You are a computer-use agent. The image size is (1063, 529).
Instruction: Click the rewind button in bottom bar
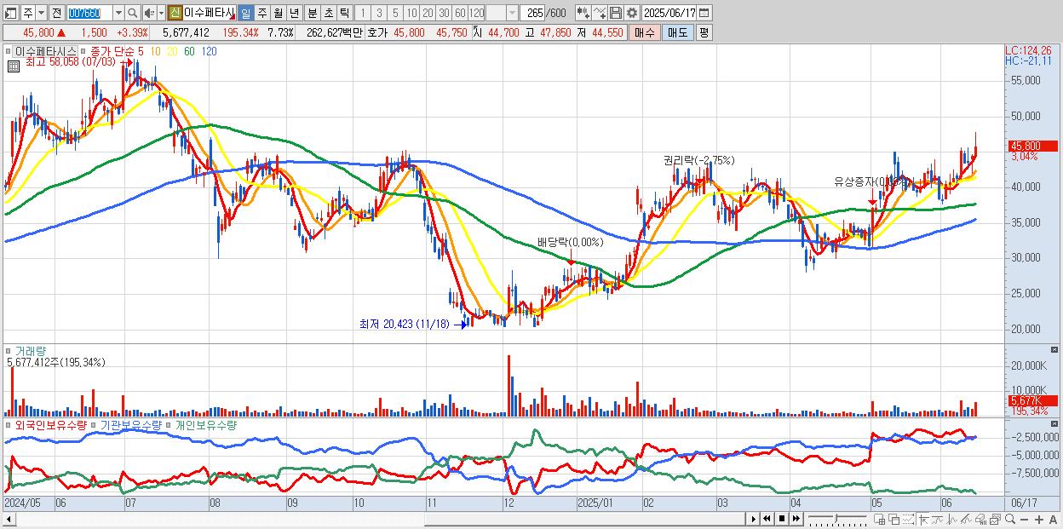pos(767,519)
